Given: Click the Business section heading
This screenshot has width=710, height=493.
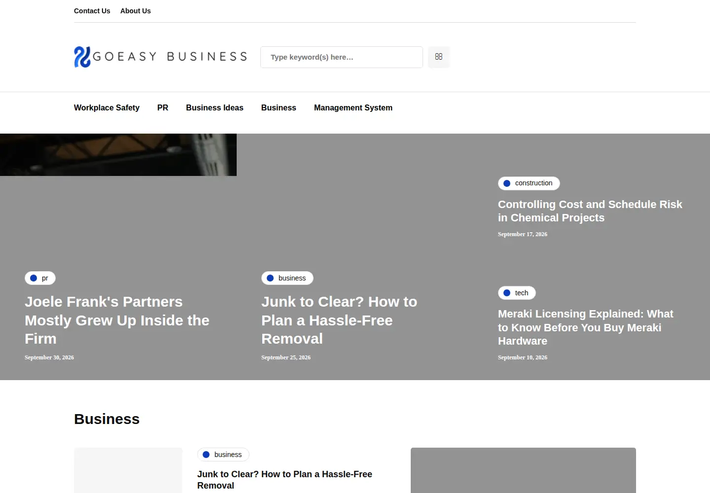Looking at the screenshot, I should pos(107,419).
